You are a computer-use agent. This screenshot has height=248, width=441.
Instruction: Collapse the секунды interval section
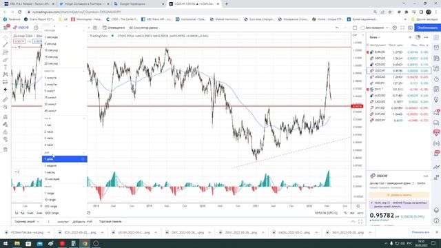[x=83, y=30]
